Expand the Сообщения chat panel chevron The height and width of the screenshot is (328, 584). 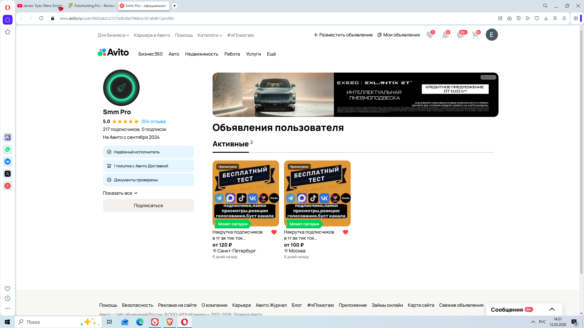552,309
